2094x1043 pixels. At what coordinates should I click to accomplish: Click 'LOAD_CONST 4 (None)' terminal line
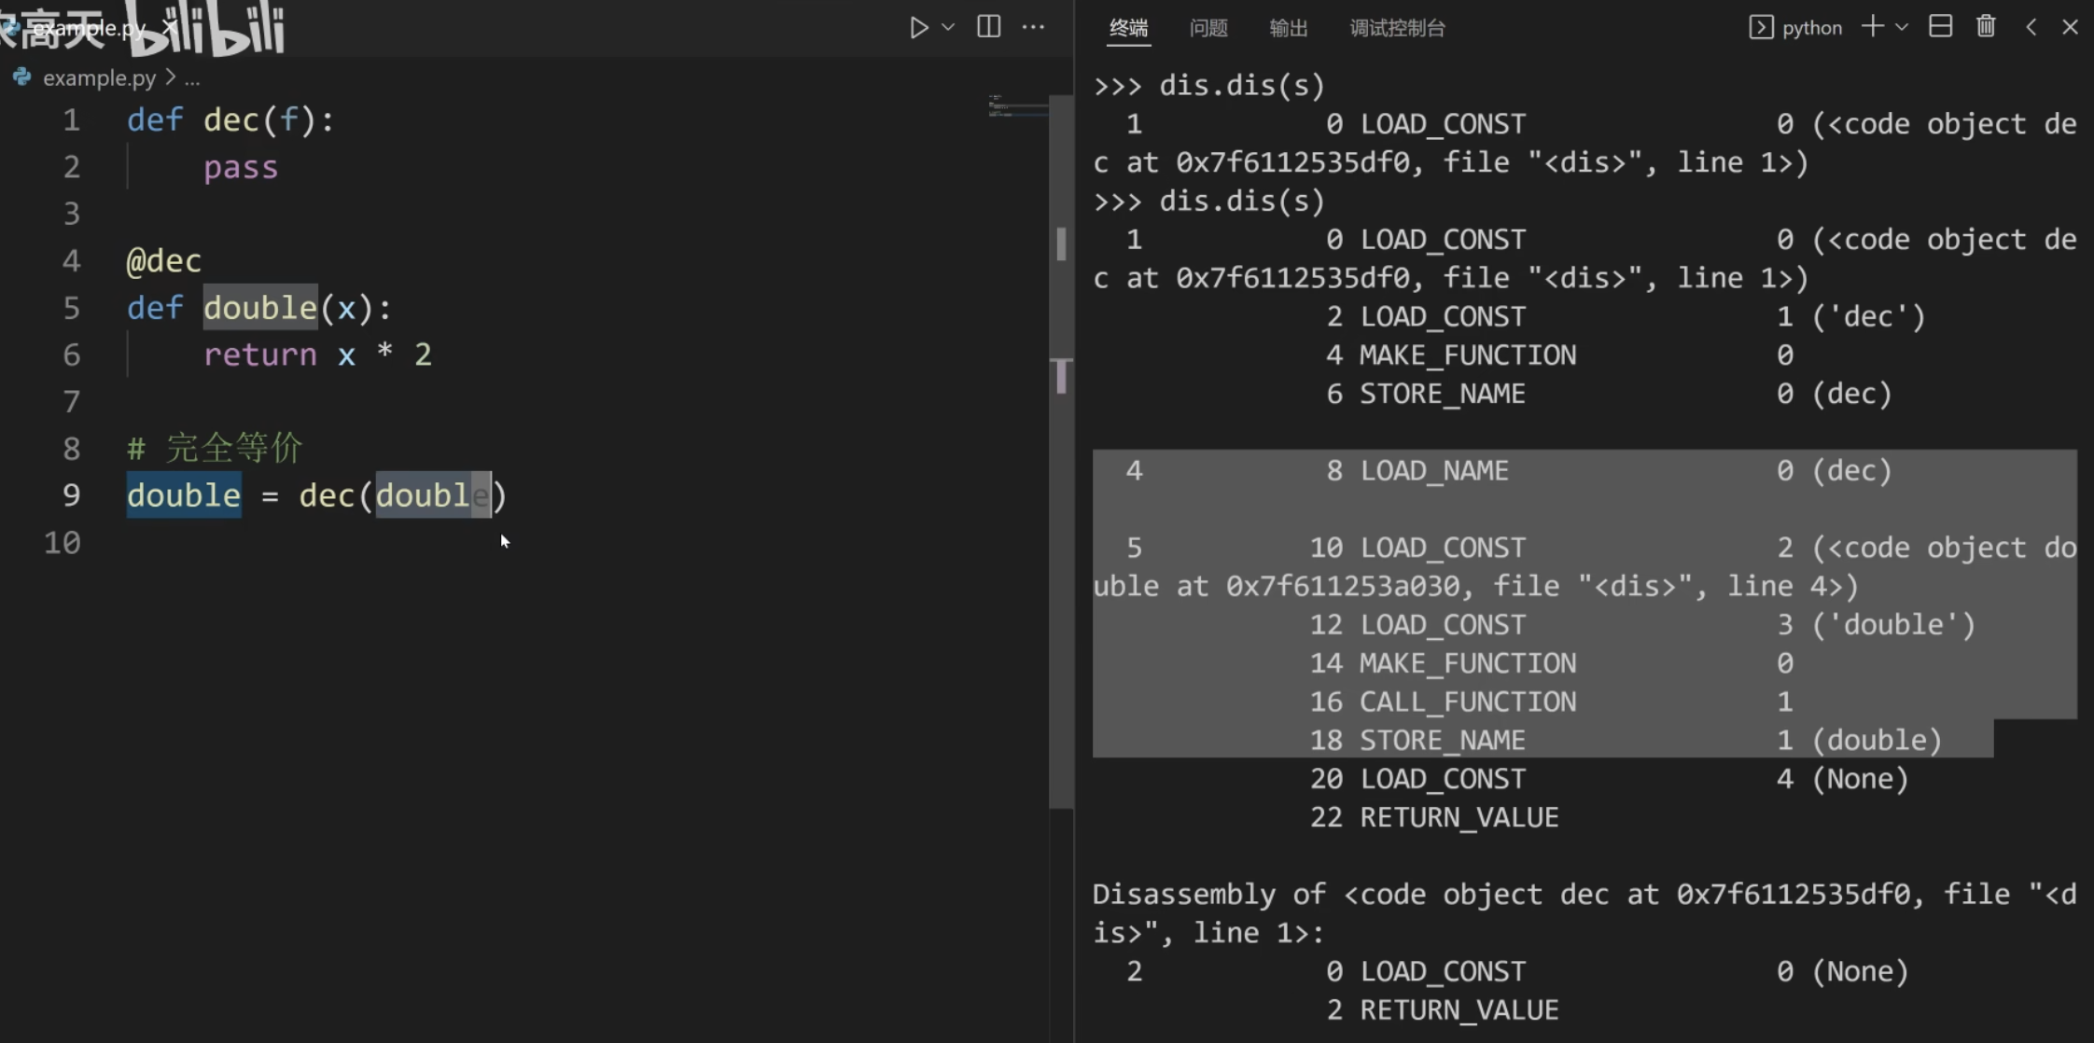point(1609,779)
